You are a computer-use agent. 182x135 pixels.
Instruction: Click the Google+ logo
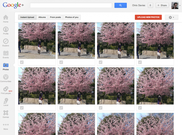click(13, 5)
